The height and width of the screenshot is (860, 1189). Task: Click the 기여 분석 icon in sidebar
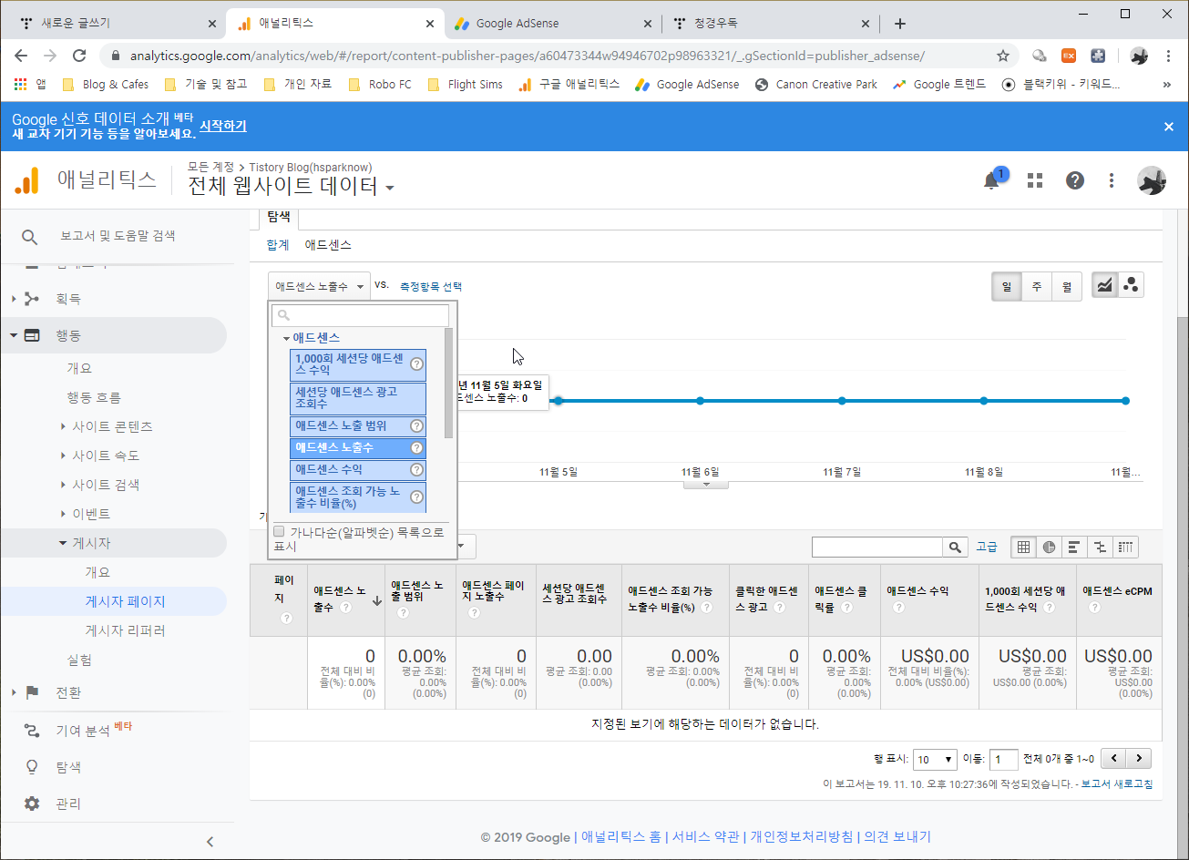(32, 730)
